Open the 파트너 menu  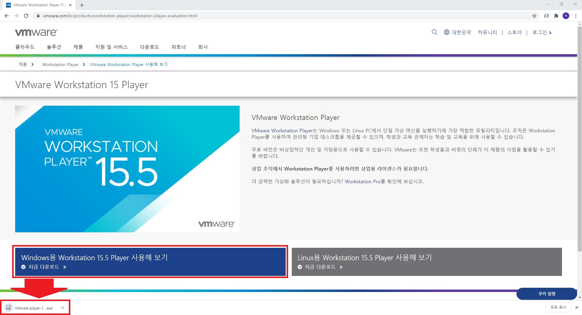click(179, 47)
